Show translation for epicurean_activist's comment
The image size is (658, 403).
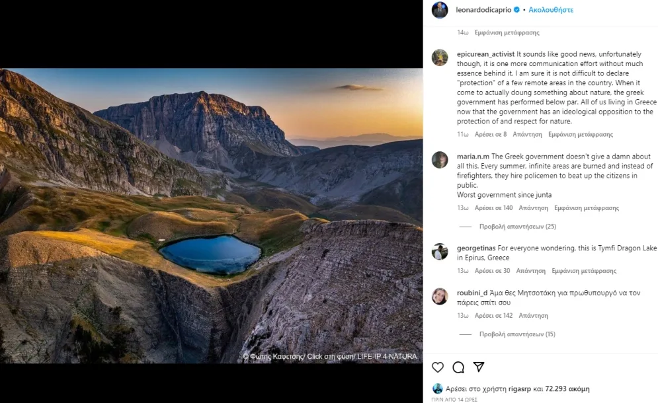[x=580, y=134]
